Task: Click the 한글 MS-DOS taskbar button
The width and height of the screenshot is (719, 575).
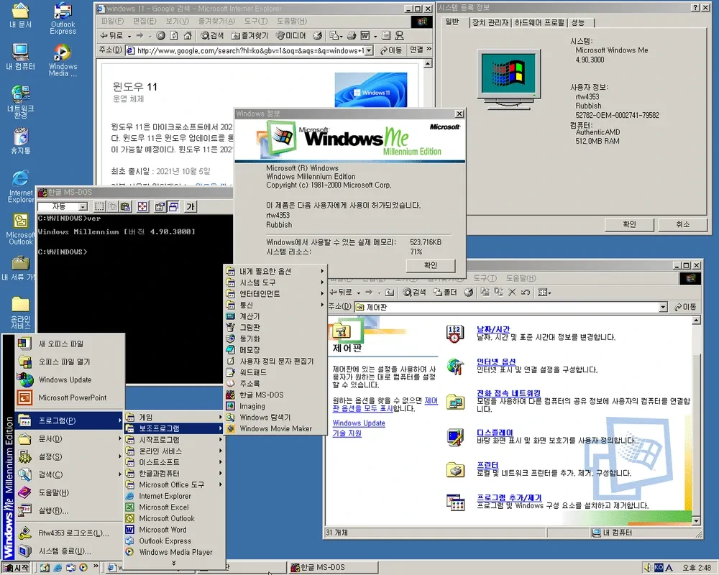Action: pos(333,568)
